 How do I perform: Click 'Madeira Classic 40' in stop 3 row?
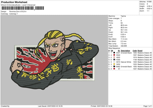point(145,57)
